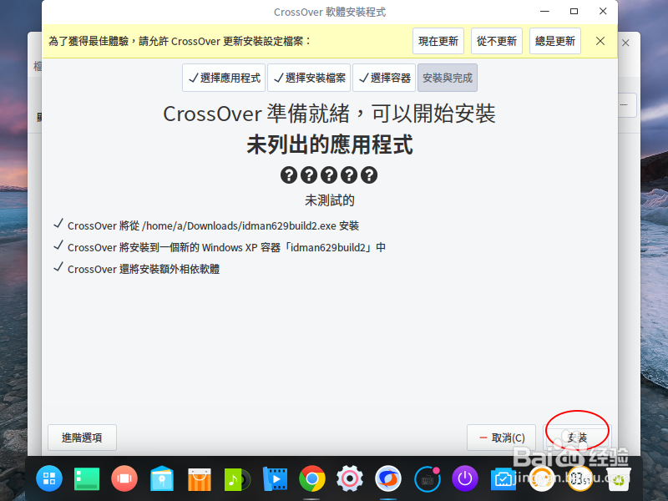Image resolution: width=668 pixels, height=501 pixels.
Task: Select the 安裝與完成 step tab
Action: (x=448, y=78)
